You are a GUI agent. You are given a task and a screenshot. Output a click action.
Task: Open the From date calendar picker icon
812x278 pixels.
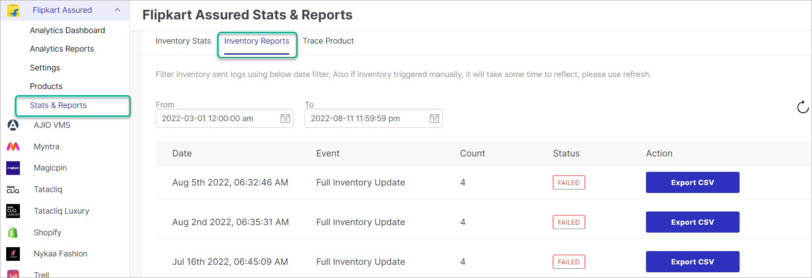point(285,119)
